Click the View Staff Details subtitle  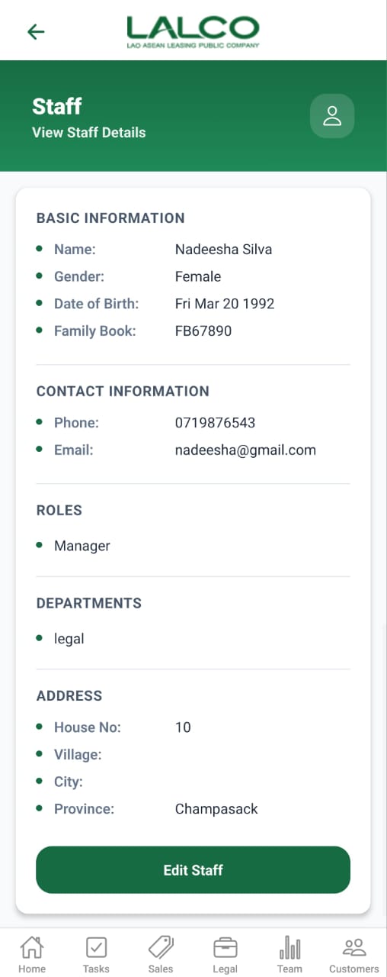click(89, 132)
